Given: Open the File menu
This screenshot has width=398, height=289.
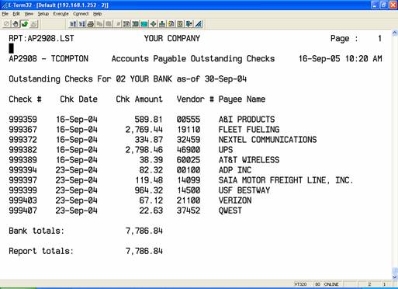Looking at the screenshot, I should click(x=5, y=14).
